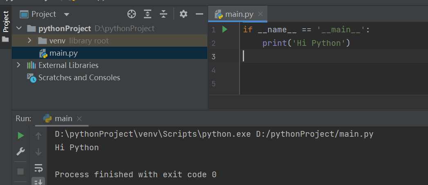Rerun main with green Run panel arrow

(x=20, y=135)
